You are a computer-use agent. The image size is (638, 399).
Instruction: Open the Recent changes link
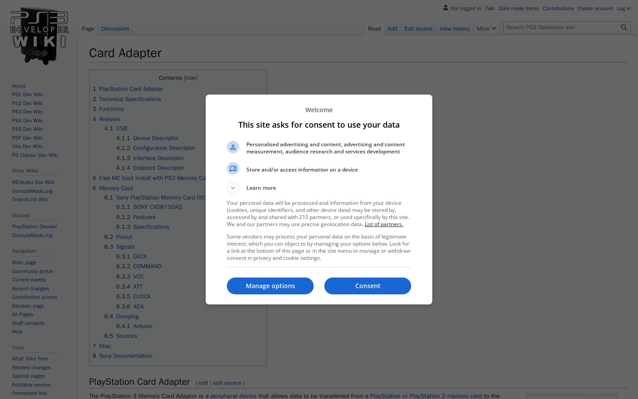click(31, 289)
